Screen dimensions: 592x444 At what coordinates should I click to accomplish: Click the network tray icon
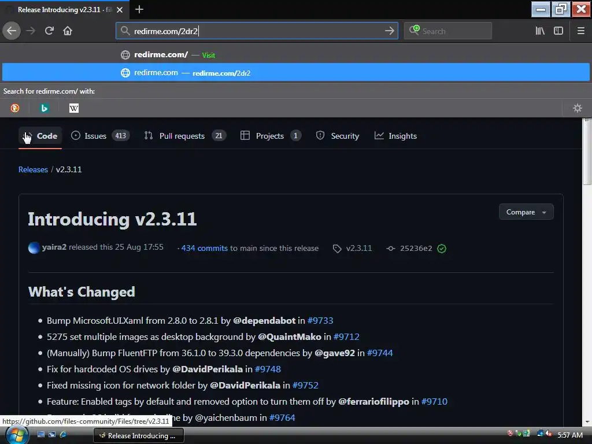(541, 434)
